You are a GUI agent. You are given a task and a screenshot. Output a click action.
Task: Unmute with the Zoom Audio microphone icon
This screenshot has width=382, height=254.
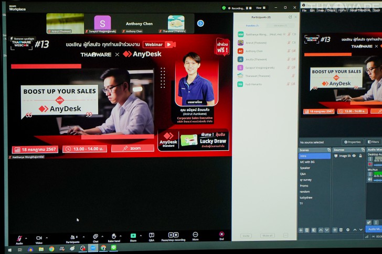[19, 238]
